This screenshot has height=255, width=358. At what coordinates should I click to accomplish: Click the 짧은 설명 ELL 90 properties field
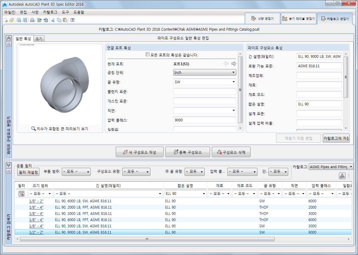(319, 104)
